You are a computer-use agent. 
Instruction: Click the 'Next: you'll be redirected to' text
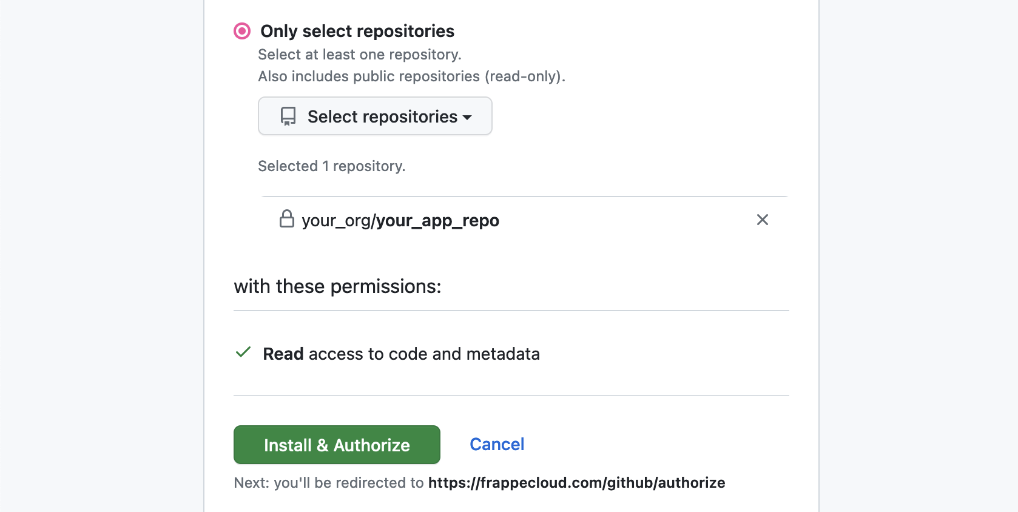coord(328,483)
